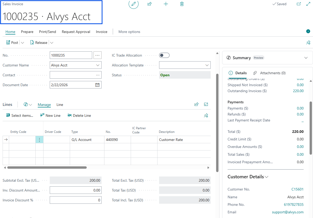Delete invoice with the trash icon
Viewport: 313px width, 218px height.
pos(182,4)
